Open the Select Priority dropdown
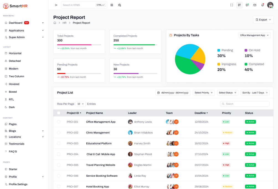Image resolution: width=278 pixels, height=189 pixels. pos(204,93)
